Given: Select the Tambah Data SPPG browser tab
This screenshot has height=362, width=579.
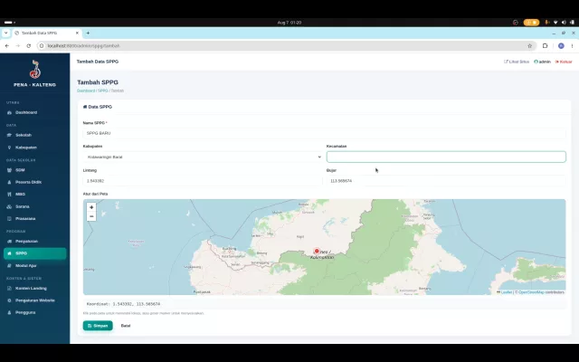Looking at the screenshot, I should (x=46, y=33).
